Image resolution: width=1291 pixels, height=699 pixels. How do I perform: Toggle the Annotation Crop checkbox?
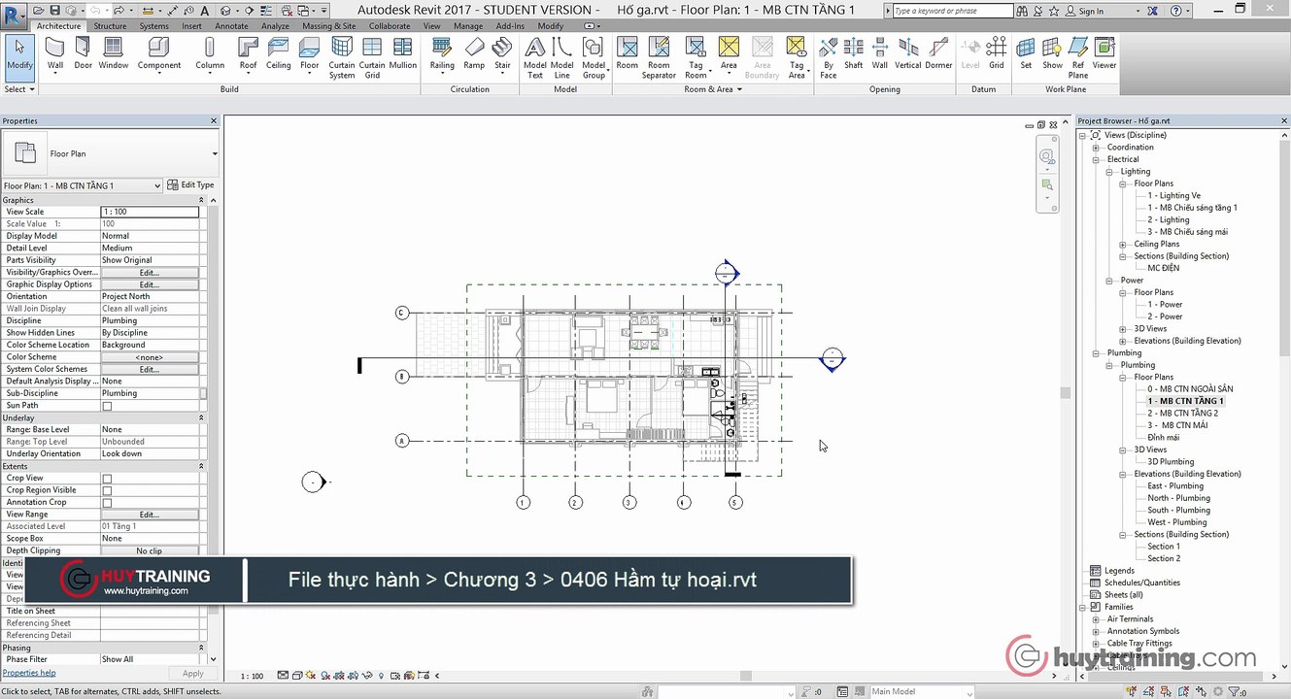(x=107, y=503)
